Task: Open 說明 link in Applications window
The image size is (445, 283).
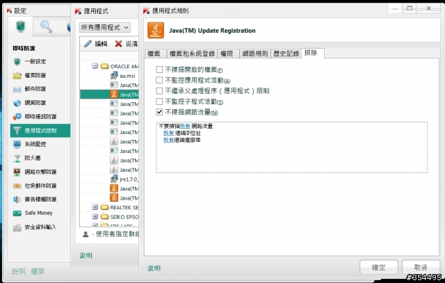Action: pyautogui.click(x=86, y=255)
